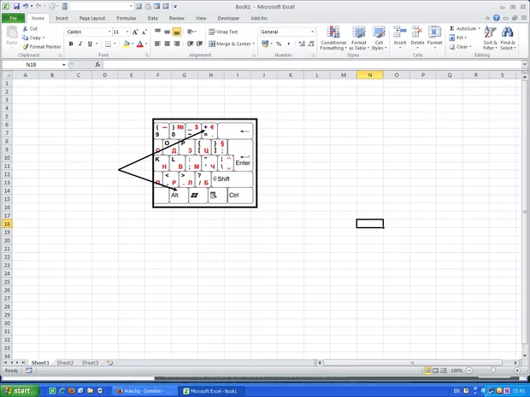Open the General number format dropdown
Image resolution: width=530 pixels, height=397 pixels.
[312, 32]
